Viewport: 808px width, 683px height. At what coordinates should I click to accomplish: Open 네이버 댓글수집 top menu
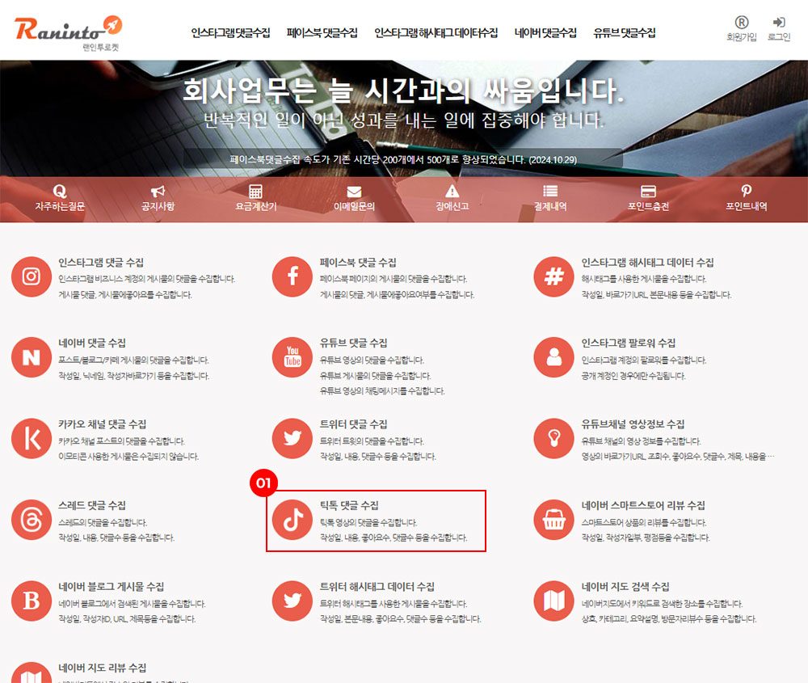pyautogui.click(x=545, y=33)
